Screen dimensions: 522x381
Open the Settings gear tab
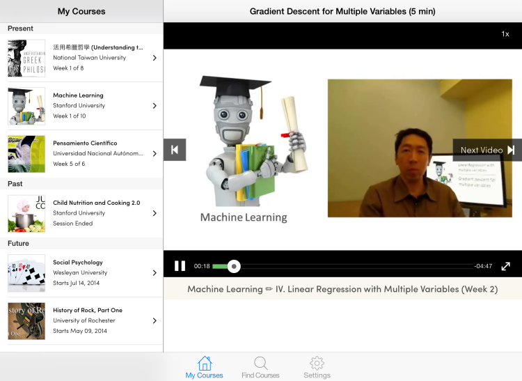coord(317,367)
